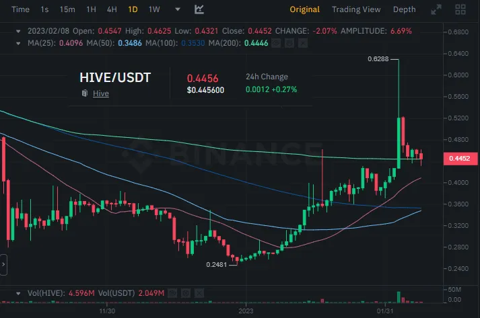The width and height of the screenshot is (480, 318).
Task: Select the 1s interval
Action: tap(44, 9)
